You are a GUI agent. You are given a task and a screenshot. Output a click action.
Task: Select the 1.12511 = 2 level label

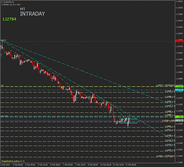170,130
